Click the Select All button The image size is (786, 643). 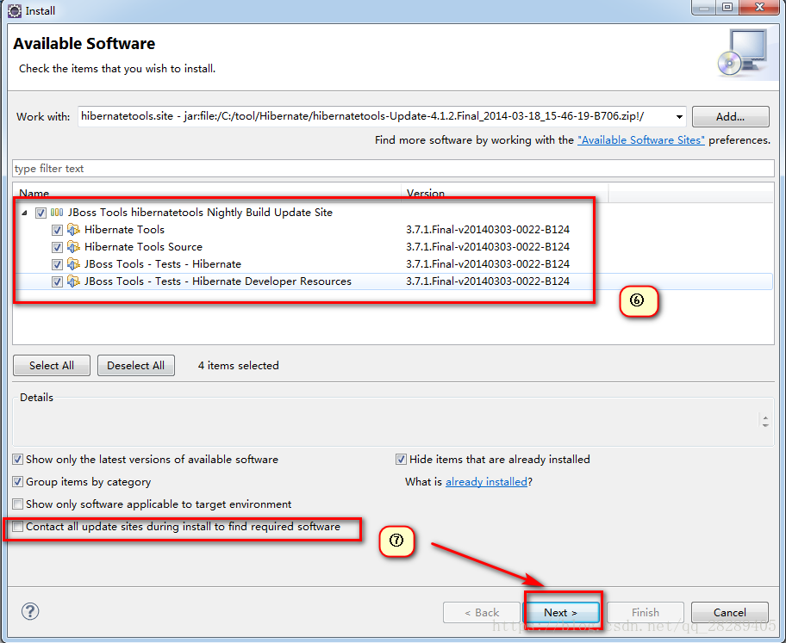coord(52,366)
